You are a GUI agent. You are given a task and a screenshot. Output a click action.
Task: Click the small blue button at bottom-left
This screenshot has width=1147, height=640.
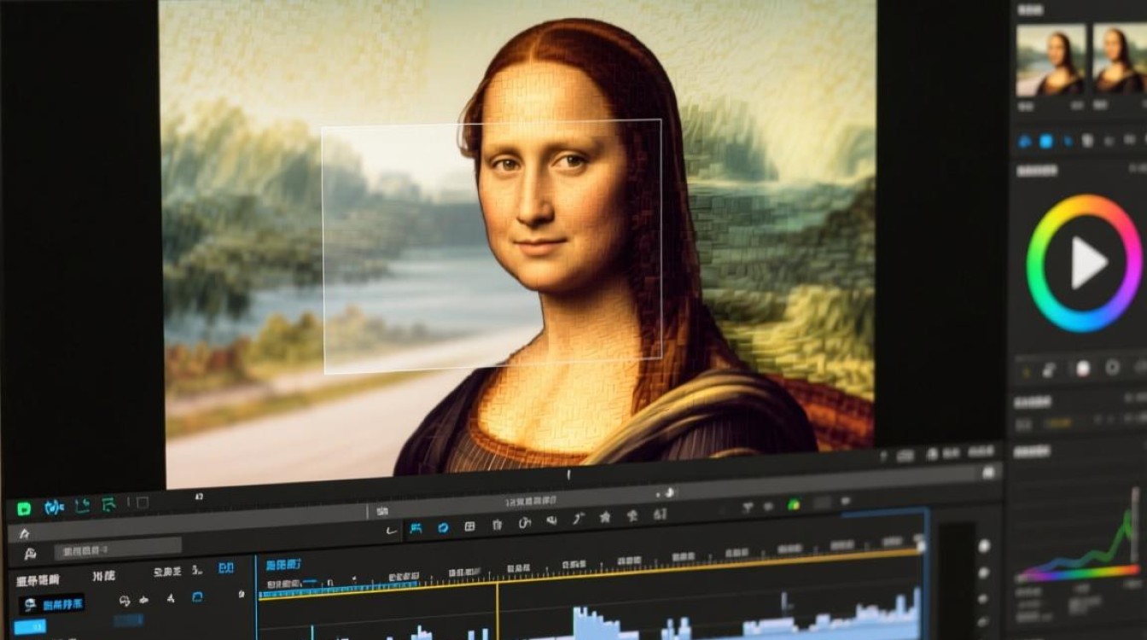click(x=31, y=627)
